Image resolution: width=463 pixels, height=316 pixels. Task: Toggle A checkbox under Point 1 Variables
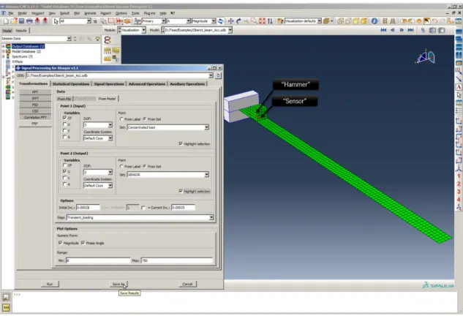pyautogui.click(x=64, y=137)
